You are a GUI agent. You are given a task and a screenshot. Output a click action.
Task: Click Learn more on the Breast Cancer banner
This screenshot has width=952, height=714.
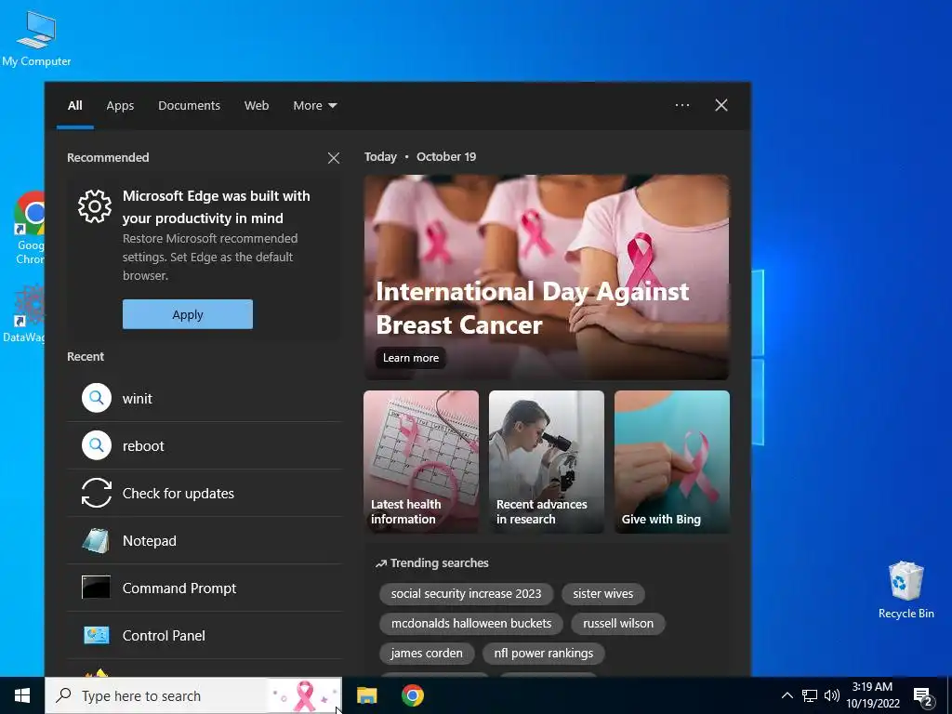[410, 358]
